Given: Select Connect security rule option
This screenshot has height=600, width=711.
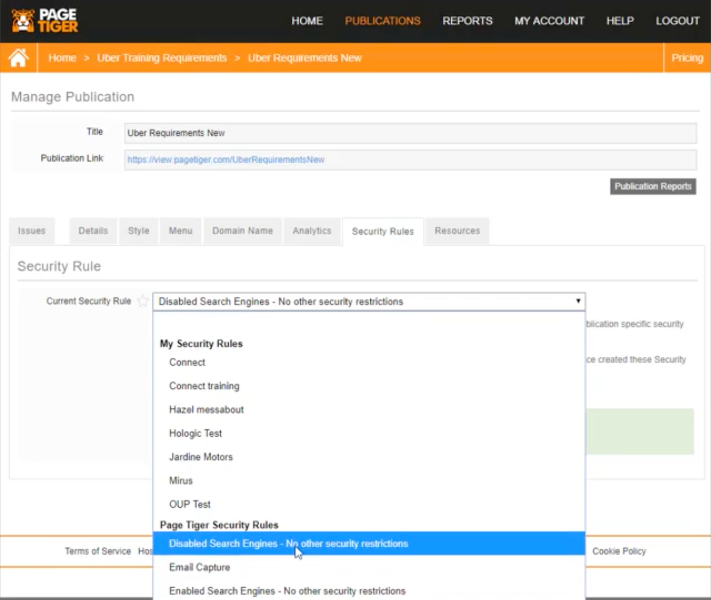Looking at the screenshot, I should (x=369, y=362).
